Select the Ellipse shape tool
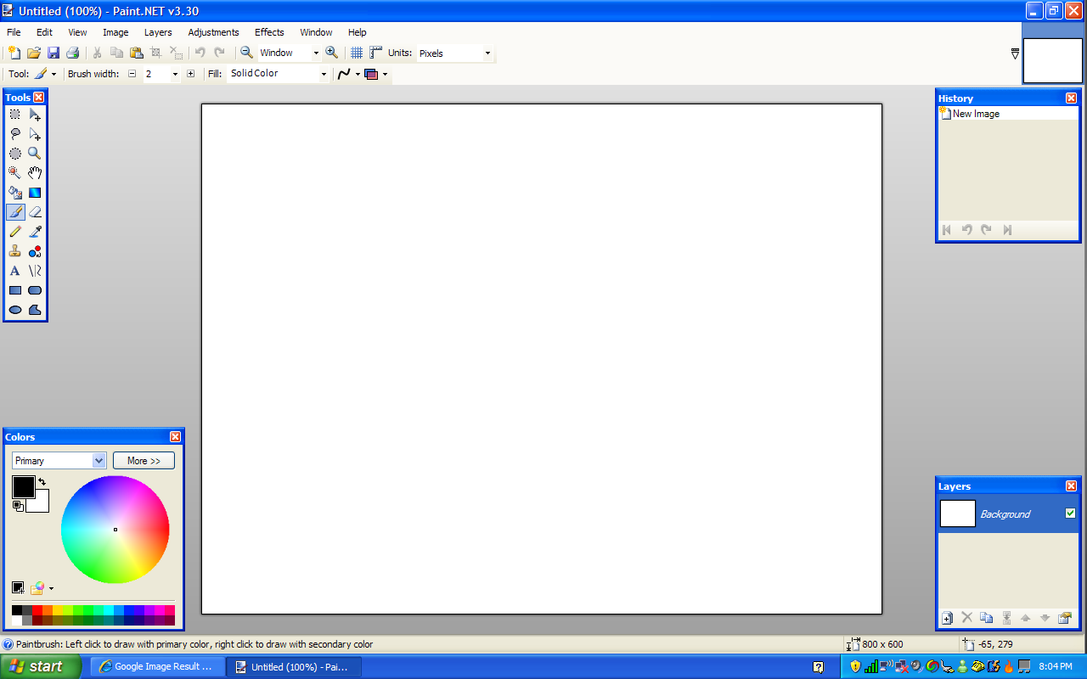Screen dimensions: 1087x679 point(15,310)
